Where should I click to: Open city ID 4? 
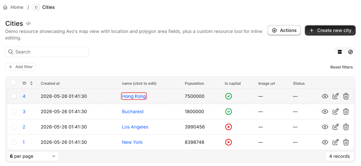click(24, 96)
